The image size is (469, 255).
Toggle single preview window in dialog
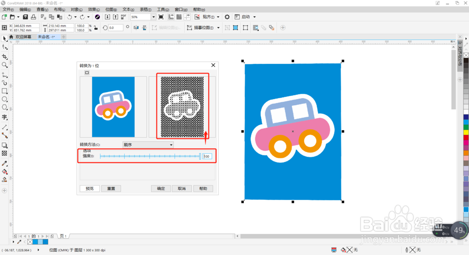(x=87, y=73)
